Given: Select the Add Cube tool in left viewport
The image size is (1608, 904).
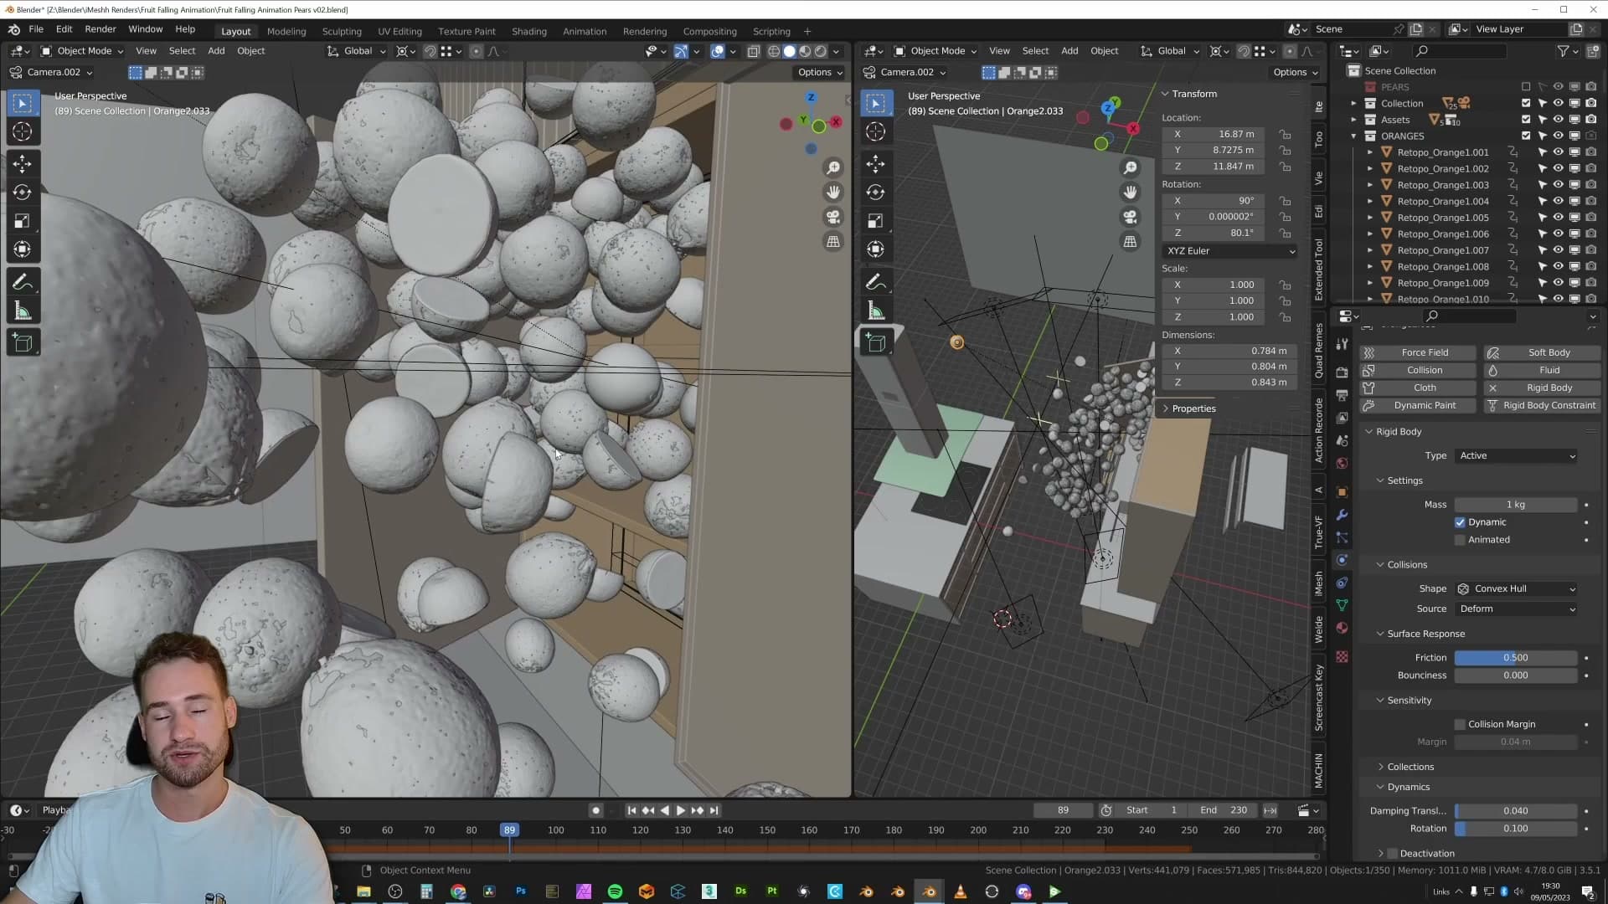Looking at the screenshot, I should point(23,343).
